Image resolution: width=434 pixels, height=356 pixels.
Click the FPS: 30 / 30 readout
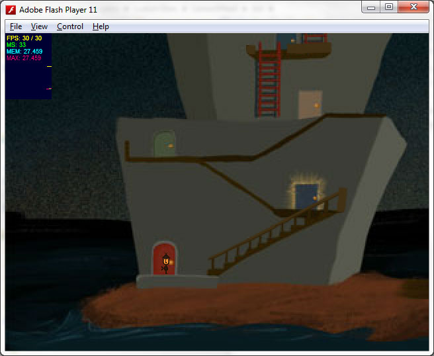pyautogui.click(x=24, y=38)
